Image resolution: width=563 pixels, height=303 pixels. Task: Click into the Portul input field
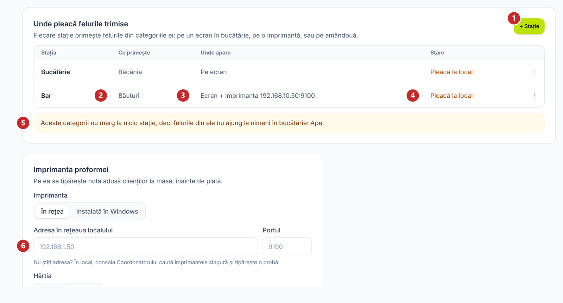287,246
